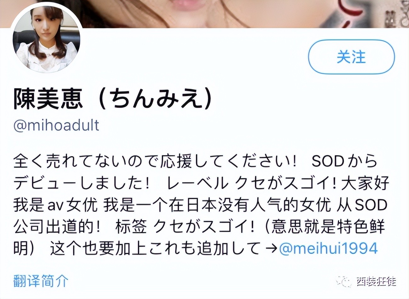Click the WeChat logo in the watermark

tap(344, 281)
